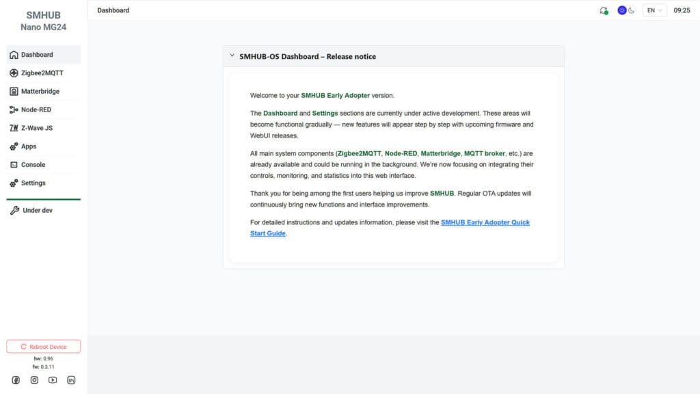Image resolution: width=700 pixels, height=394 pixels.
Task: Navigate to Settings in sidebar
Action: tap(33, 183)
